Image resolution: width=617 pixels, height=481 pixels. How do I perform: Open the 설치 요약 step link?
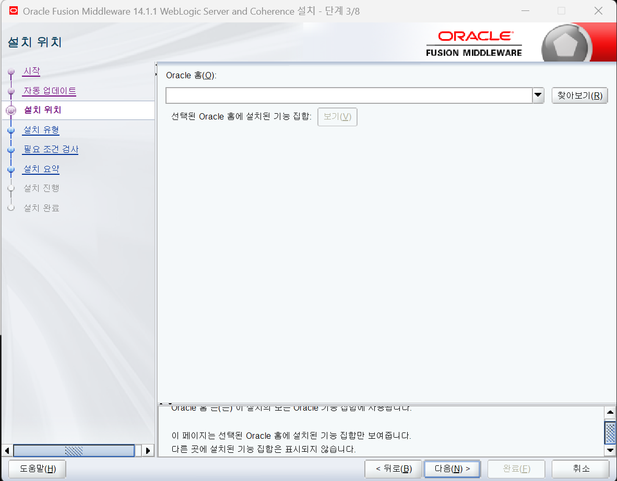[x=41, y=169]
